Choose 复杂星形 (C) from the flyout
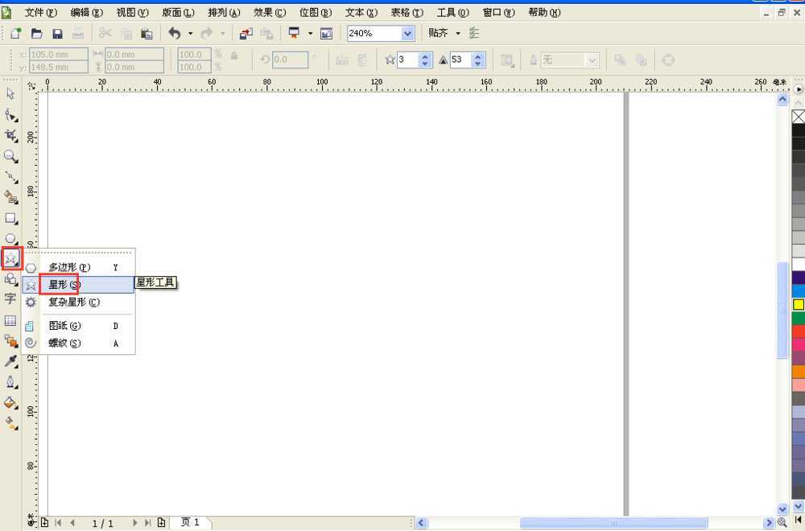 click(74, 303)
